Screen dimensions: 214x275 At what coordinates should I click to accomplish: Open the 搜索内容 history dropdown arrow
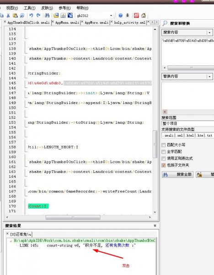pos(209,33)
